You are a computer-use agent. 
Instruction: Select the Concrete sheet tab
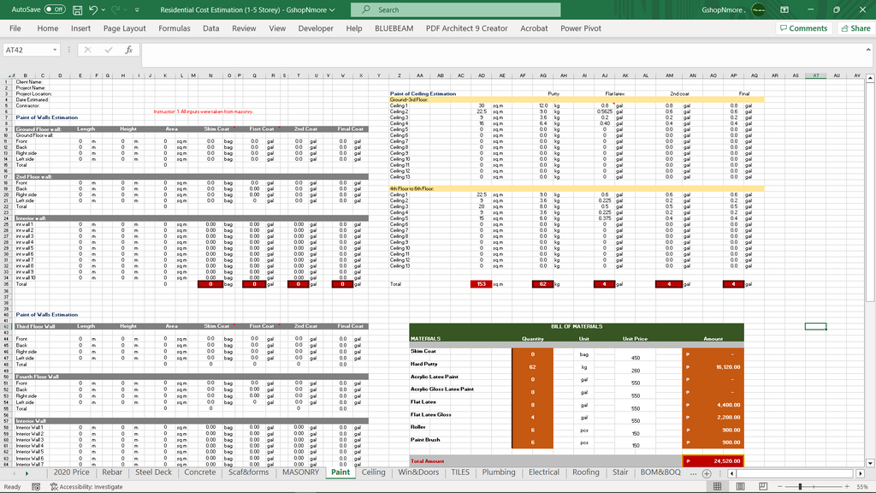click(x=199, y=472)
